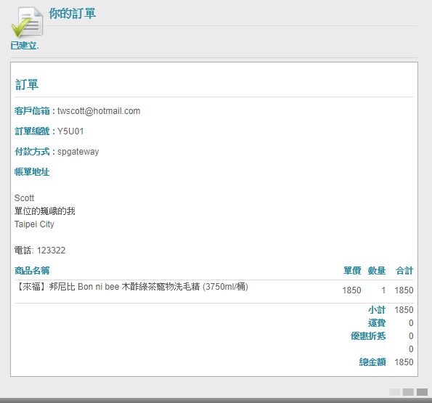
Task: Click the quantity 1 in product row
Action: click(383, 290)
